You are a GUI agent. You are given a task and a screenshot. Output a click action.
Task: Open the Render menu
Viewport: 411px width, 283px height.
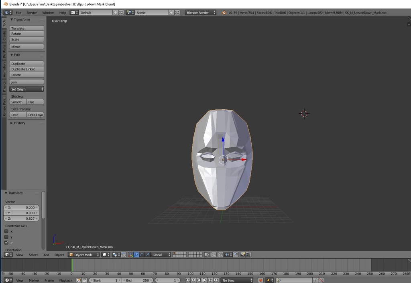pyautogui.click(x=32, y=12)
